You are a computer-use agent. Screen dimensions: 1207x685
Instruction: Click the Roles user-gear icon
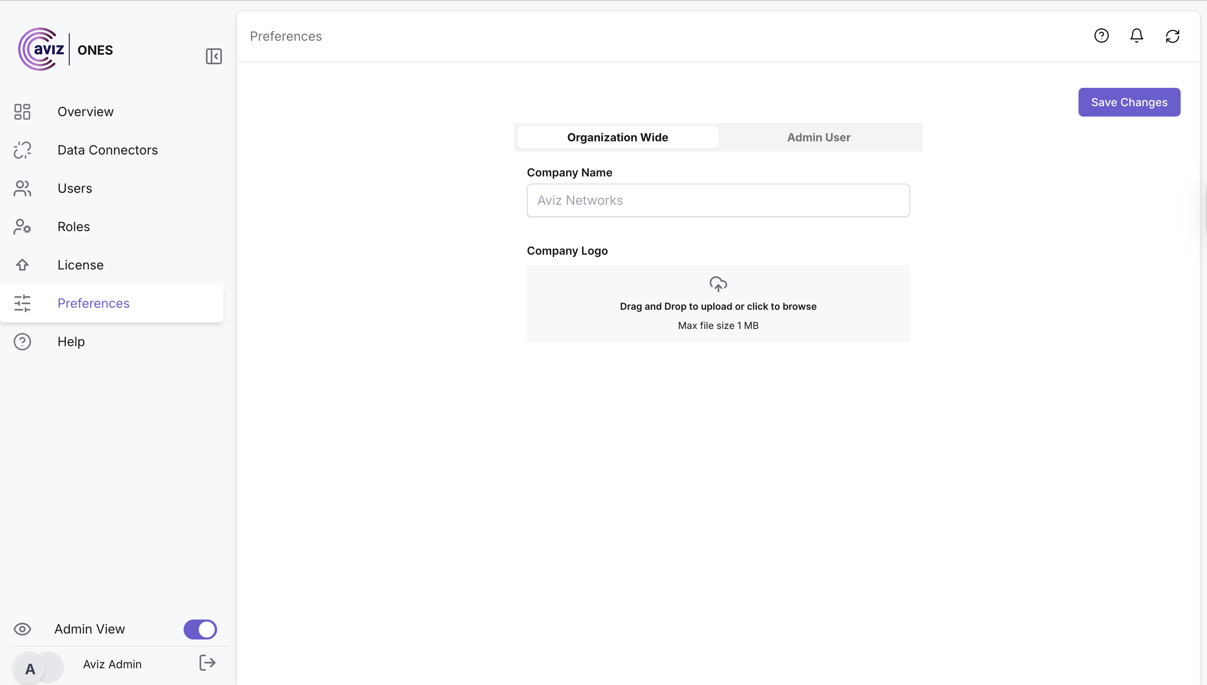[22, 227]
